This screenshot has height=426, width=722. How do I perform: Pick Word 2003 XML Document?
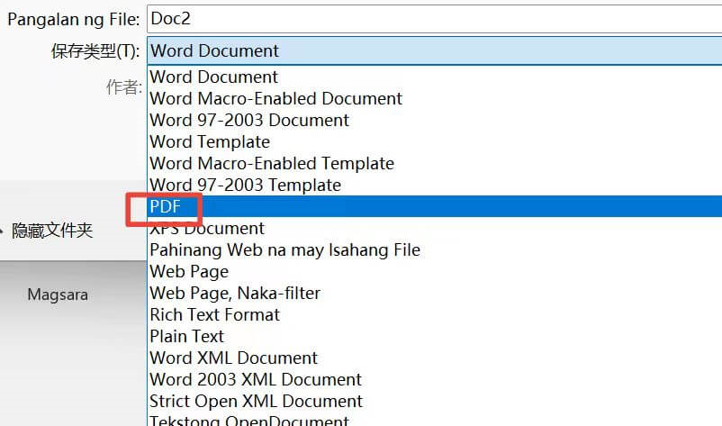[x=434, y=380]
